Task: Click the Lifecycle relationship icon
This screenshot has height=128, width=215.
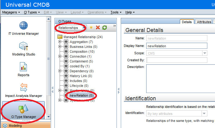Action: click(x=66, y=86)
